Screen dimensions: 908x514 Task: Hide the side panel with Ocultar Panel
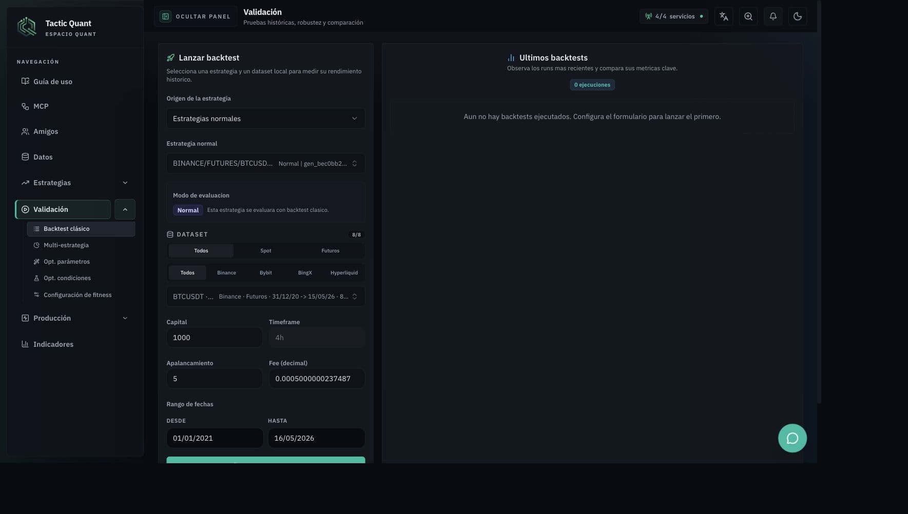(x=196, y=16)
